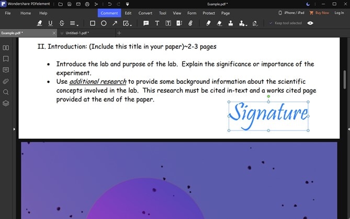Switch to the Convert ribbon tab
The width and height of the screenshot is (350, 219).
[145, 13]
